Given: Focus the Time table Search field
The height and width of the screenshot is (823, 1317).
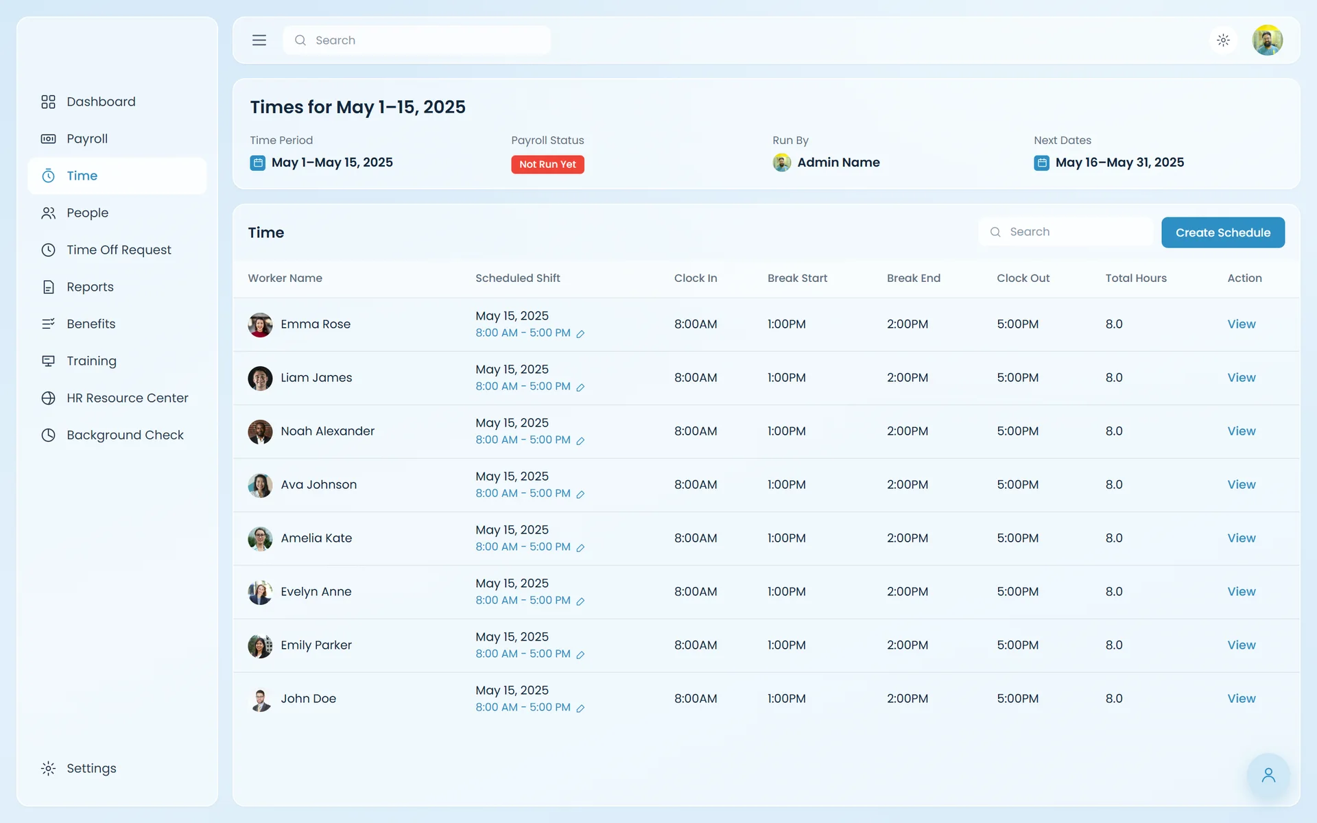Looking at the screenshot, I should pos(1065,232).
